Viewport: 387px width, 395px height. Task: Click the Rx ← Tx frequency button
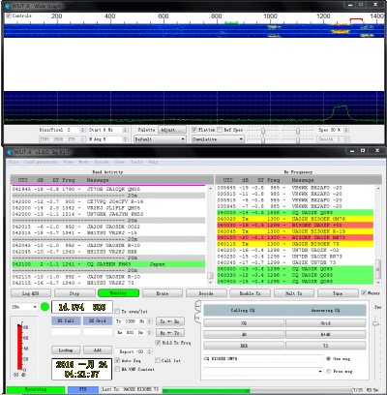[170, 333]
